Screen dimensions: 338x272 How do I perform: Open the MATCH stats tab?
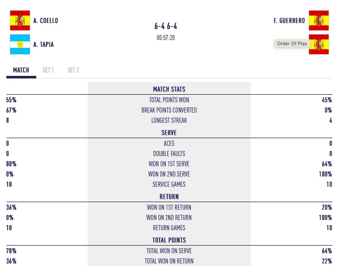pyautogui.click(x=21, y=70)
